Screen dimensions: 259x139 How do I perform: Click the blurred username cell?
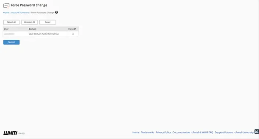pyautogui.click(x=9, y=34)
